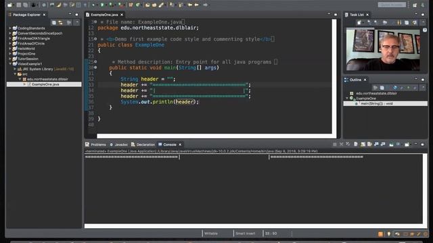The width and height of the screenshot is (433, 243).
Task: Expand the HelloWorld project
Action: (x=10, y=49)
